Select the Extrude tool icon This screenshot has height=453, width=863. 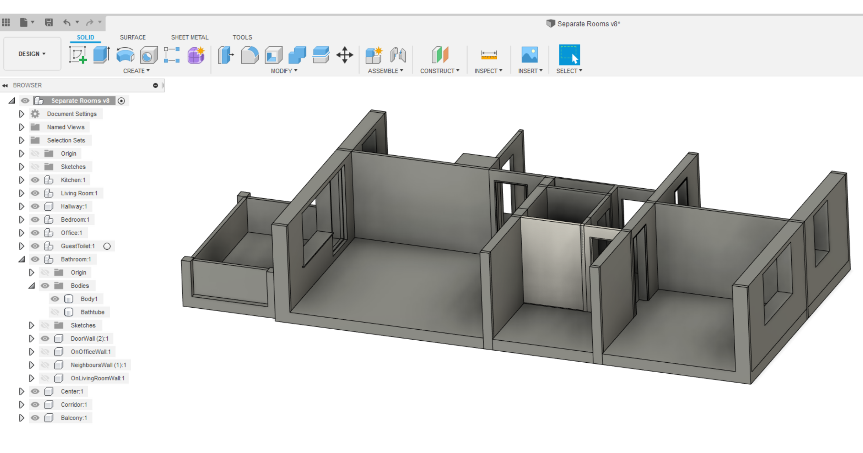coord(101,55)
